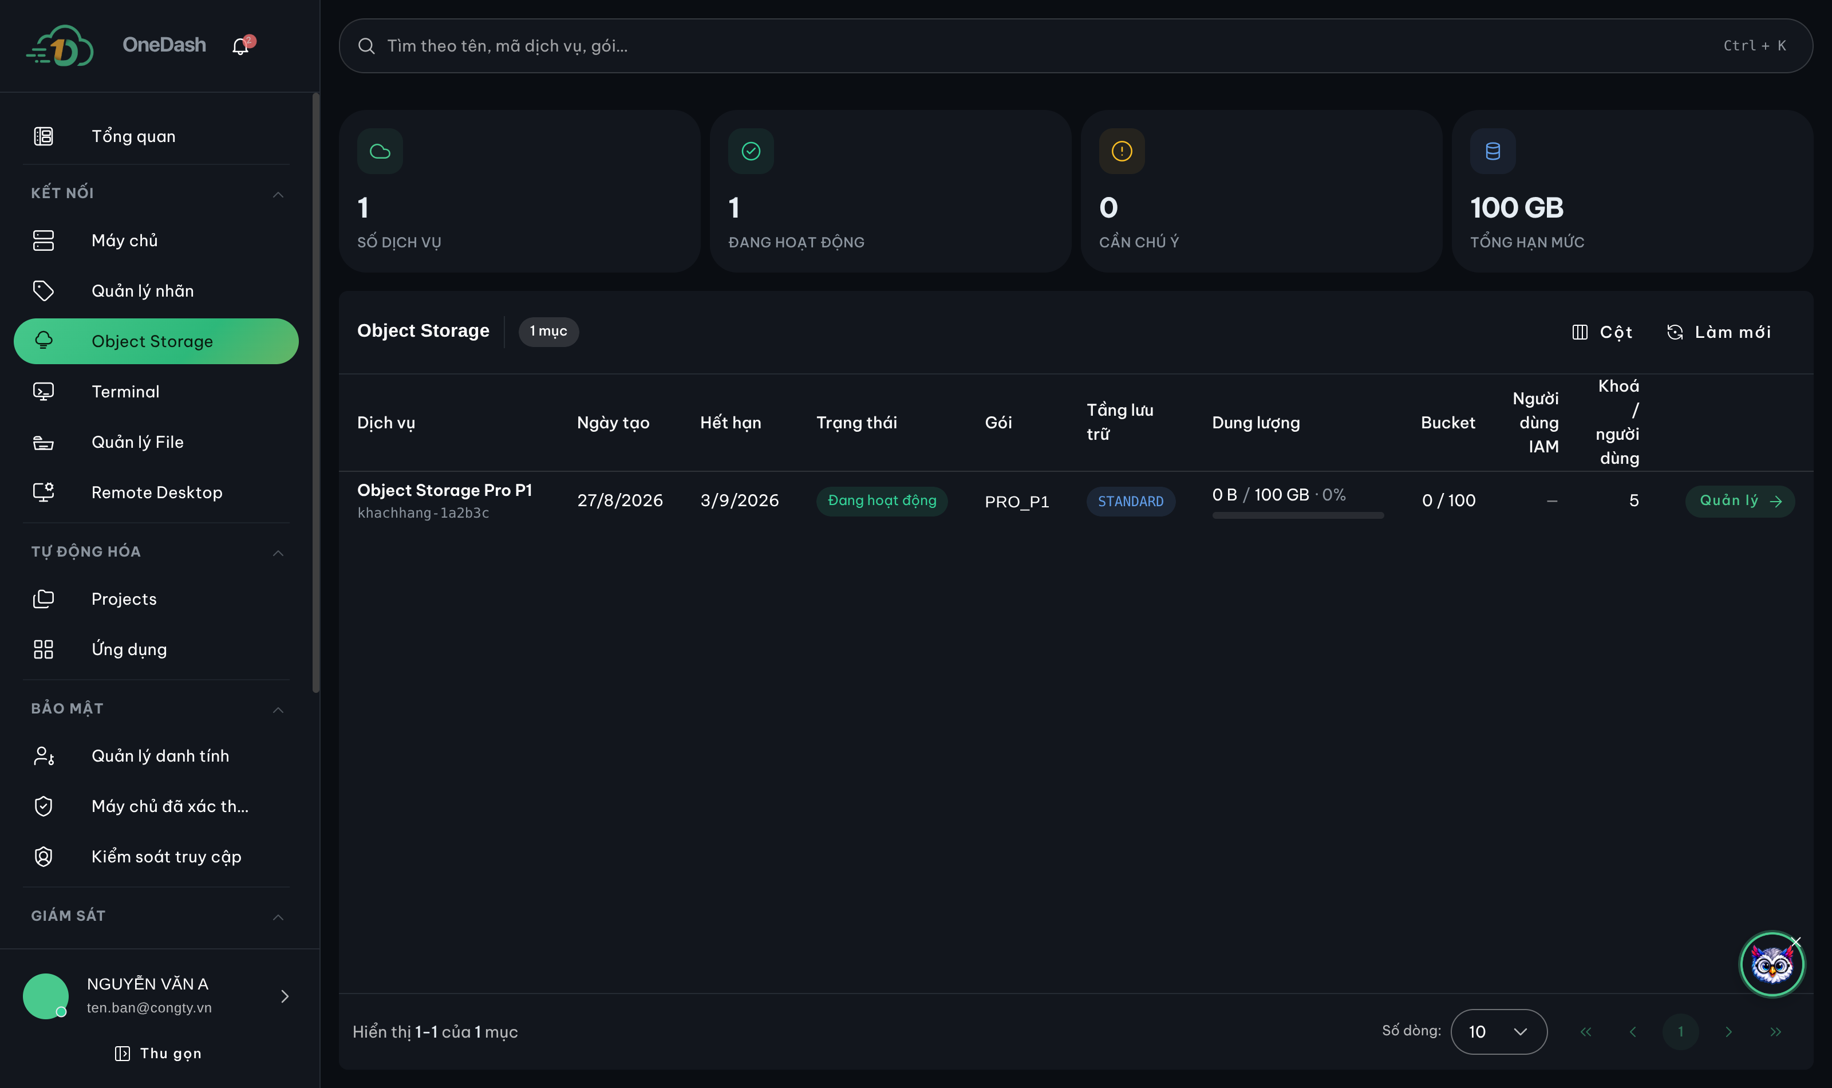Close the owl assistant widget
This screenshot has height=1088, width=1832.
1795,941
